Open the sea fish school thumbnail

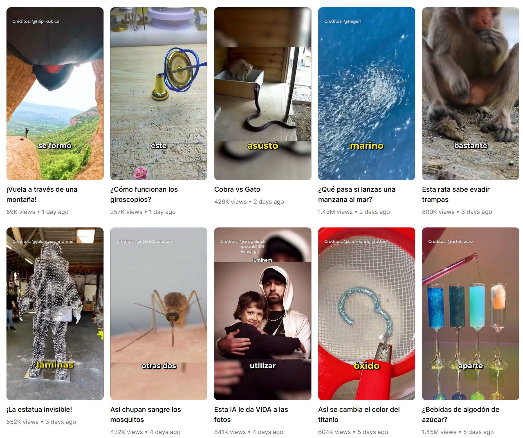tap(367, 94)
